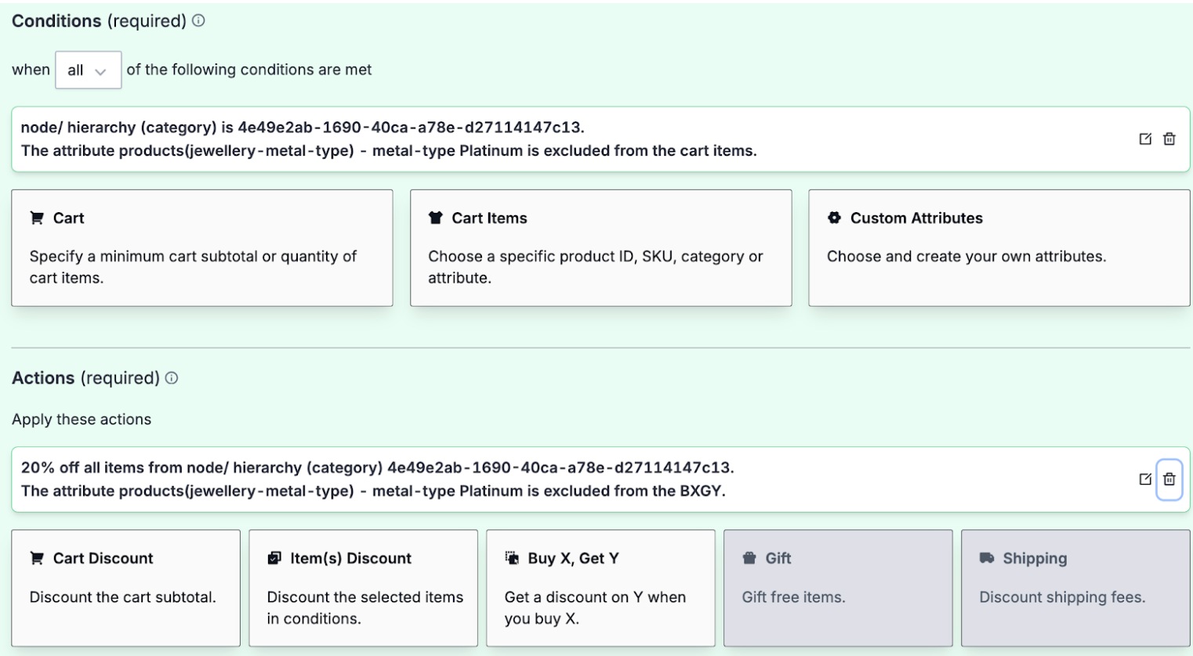Select the Shipping discount action
Viewport: 1193px width, 656px height.
click(1075, 587)
